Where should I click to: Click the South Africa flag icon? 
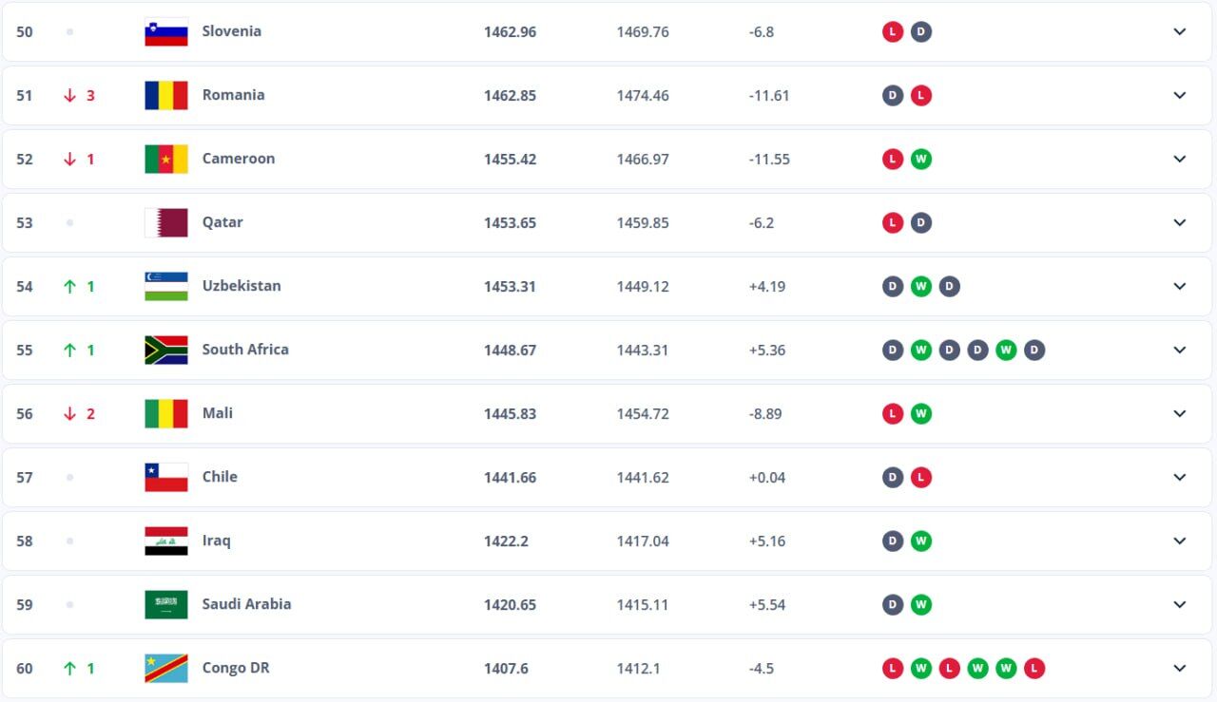tap(166, 350)
